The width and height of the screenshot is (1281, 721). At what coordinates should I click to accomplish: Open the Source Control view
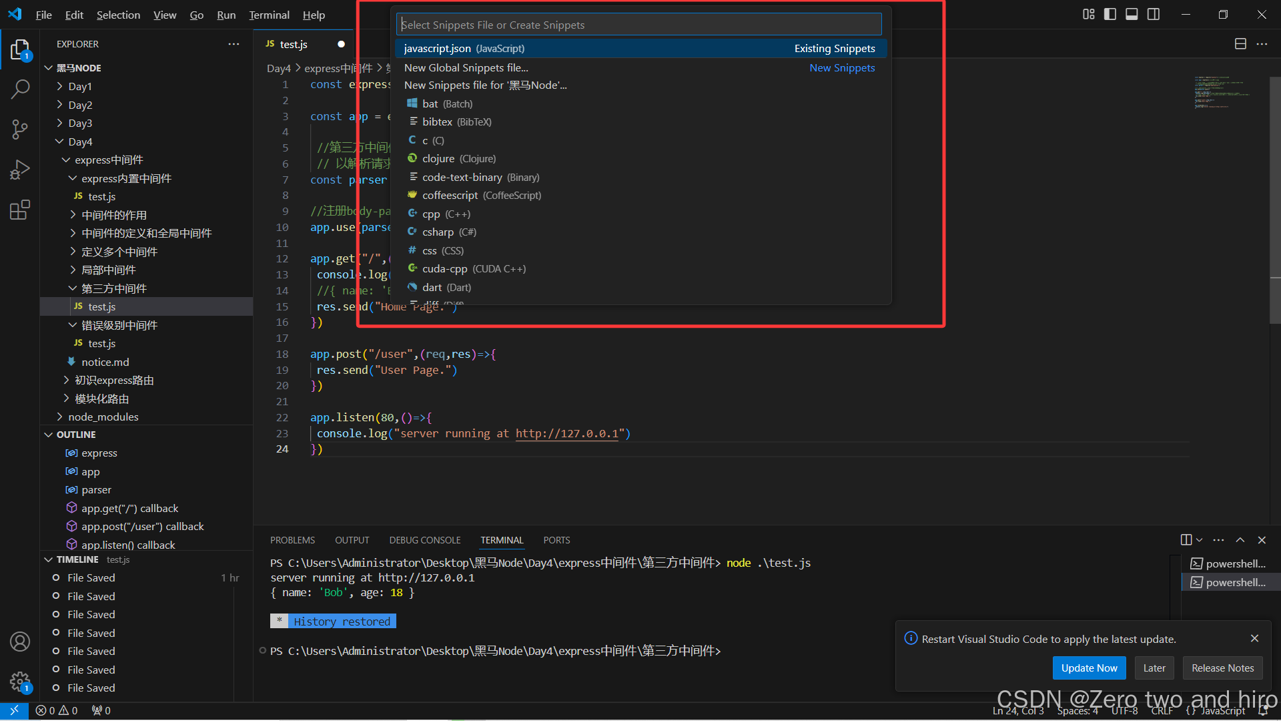20,130
